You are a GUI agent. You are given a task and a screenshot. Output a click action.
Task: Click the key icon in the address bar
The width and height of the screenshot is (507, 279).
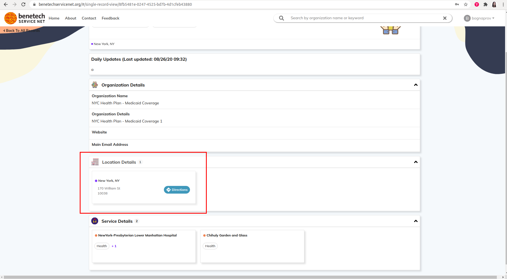pos(457,4)
